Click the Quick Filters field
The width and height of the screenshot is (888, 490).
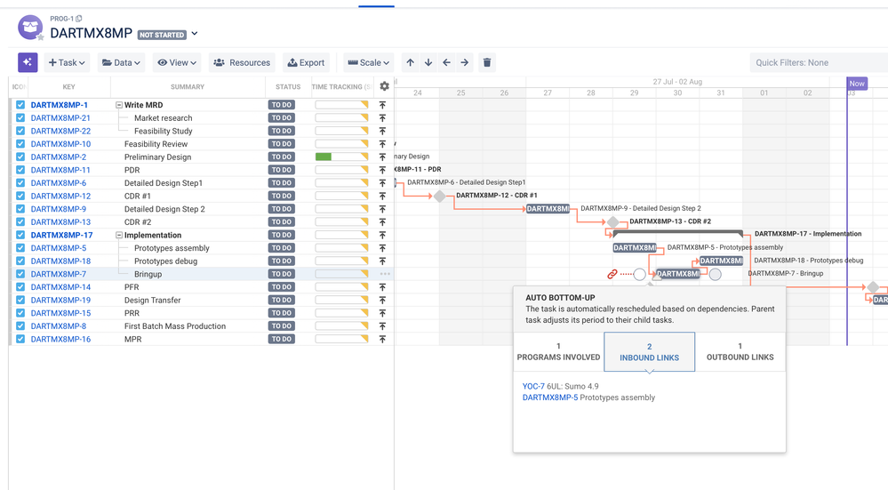tap(819, 62)
